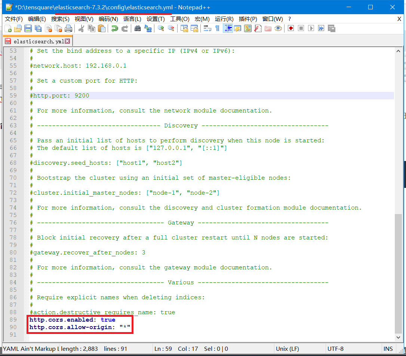Click the Print toolbar icon
Viewport: 406px width, 356px height.
click(68, 28)
